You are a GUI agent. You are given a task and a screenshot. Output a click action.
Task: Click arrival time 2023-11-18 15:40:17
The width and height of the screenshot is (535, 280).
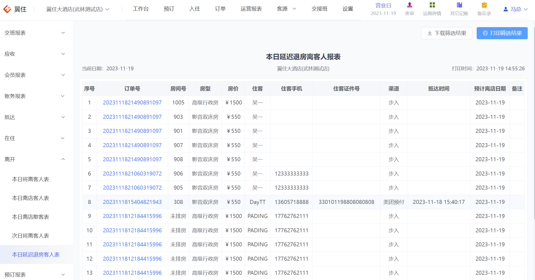tap(439, 202)
